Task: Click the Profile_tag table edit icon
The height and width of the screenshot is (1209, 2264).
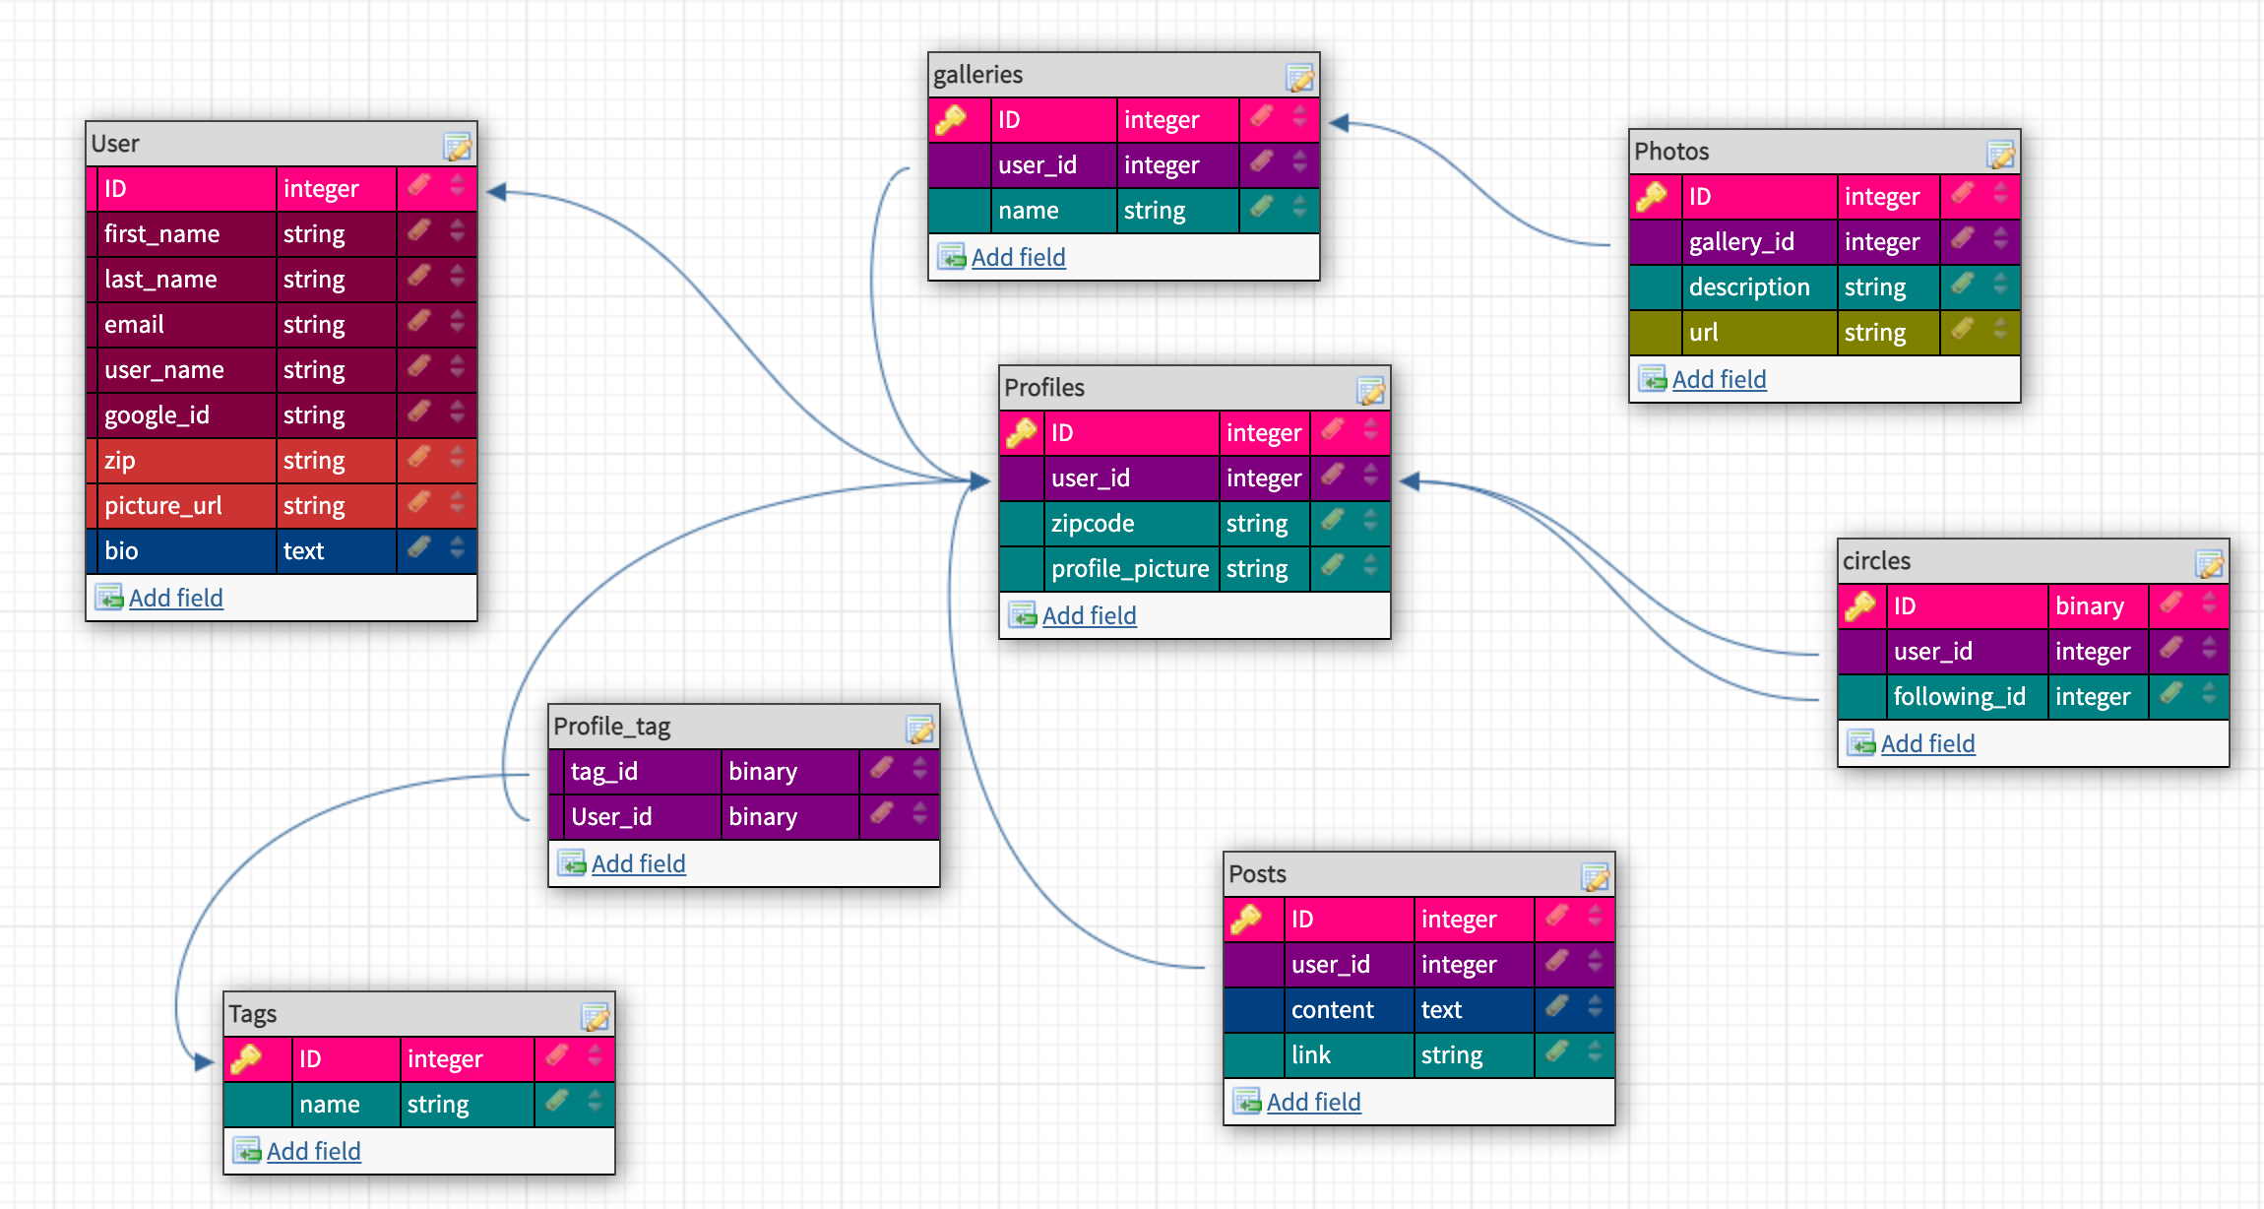Action: tap(919, 730)
